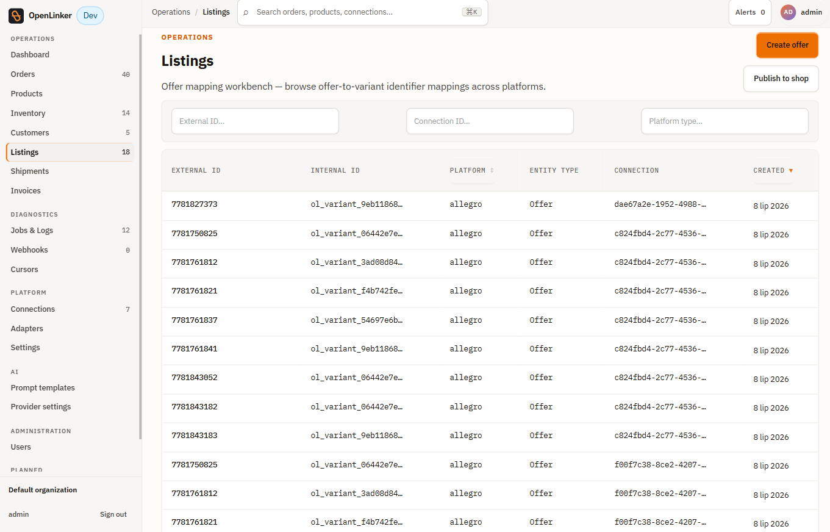Viewport: 830px width, 532px height.
Task: Open Invoices page
Action: (x=70, y=191)
